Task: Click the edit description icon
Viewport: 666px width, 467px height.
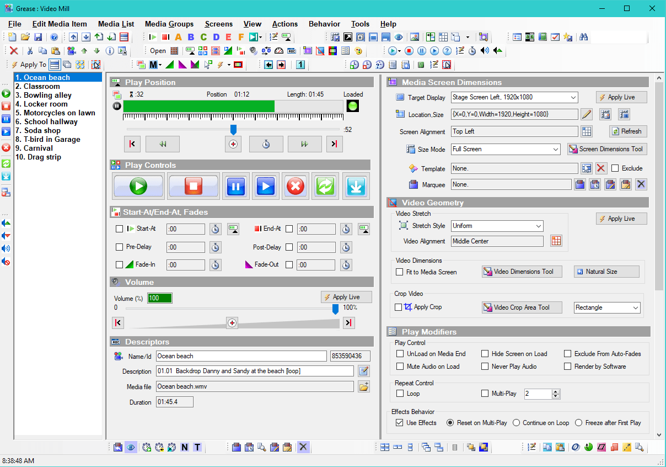Action: (363, 371)
